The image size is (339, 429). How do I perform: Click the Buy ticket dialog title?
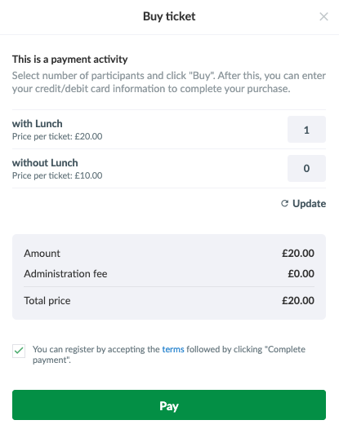pyautogui.click(x=169, y=16)
